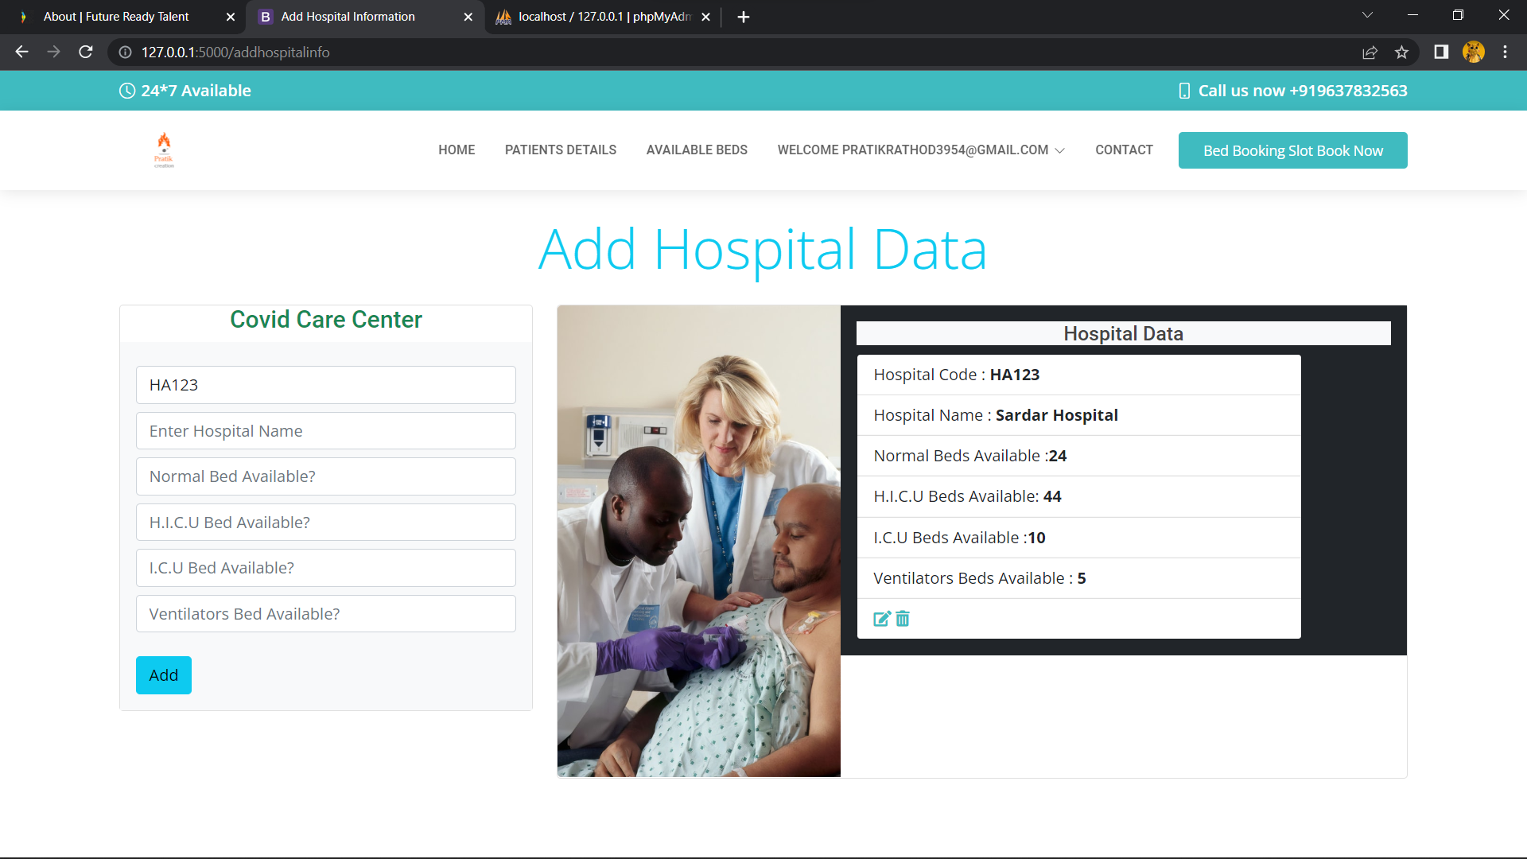Screen dimensions: 1527x859
Task: Click the Hospital Code : HA123 row
Action: coord(1078,375)
